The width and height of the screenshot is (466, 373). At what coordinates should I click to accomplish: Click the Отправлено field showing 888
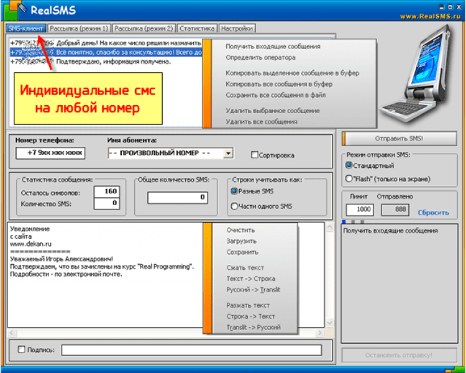pyautogui.click(x=395, y=210)
